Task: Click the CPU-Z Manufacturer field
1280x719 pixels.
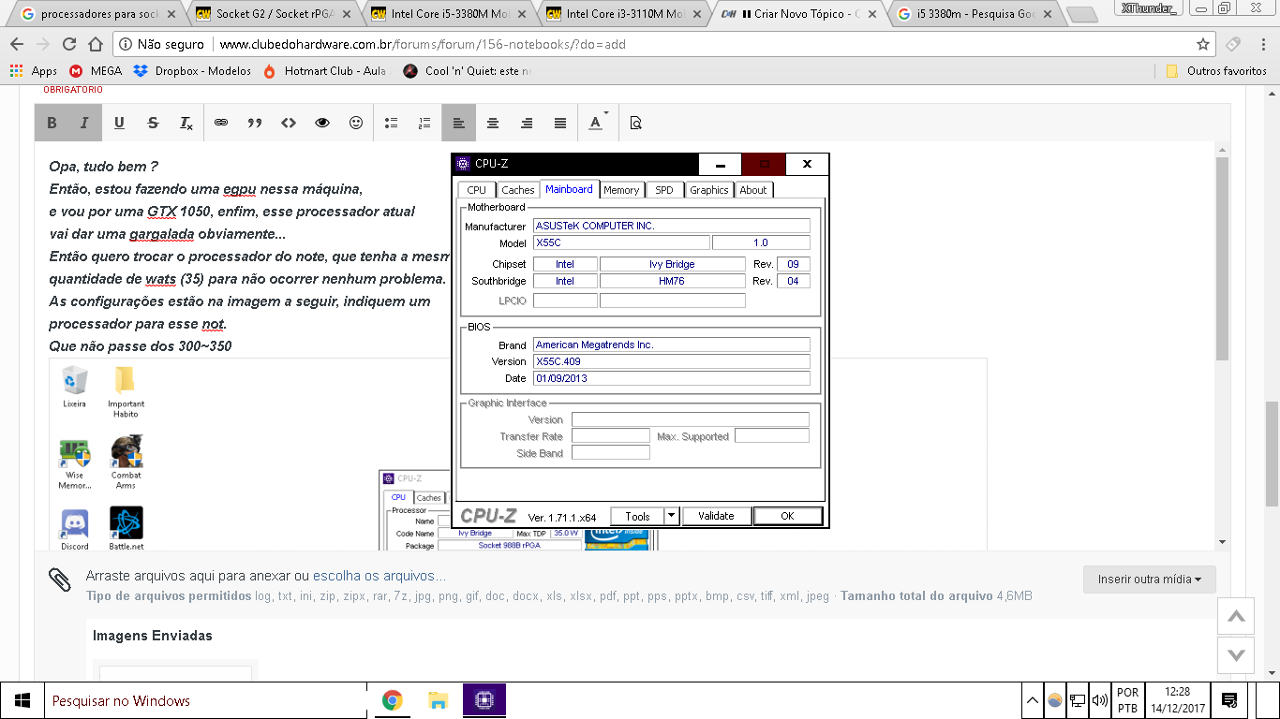Action: [671, 226]
